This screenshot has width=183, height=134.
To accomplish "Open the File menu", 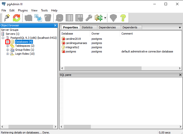I will (x=4, y=10).
